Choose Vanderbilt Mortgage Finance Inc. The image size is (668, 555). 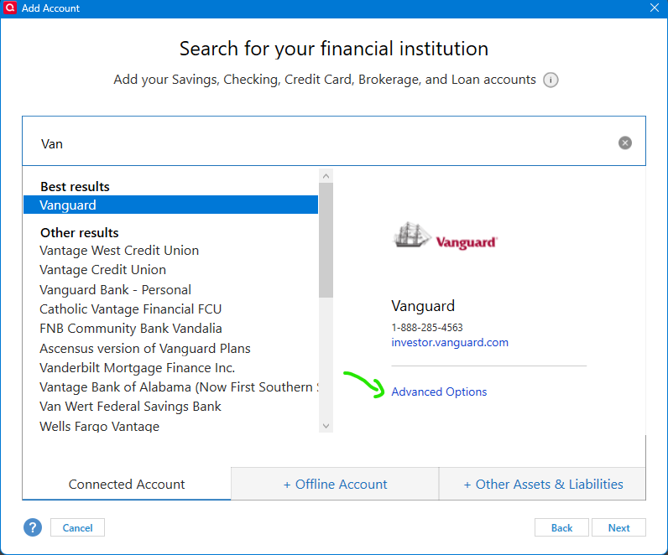tap(137, 368)
